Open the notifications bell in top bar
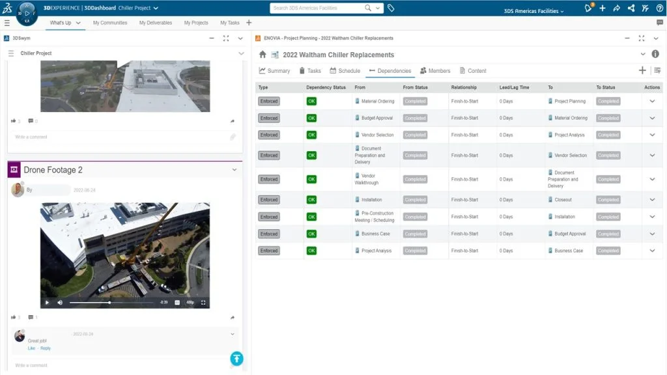 (589, 8)
